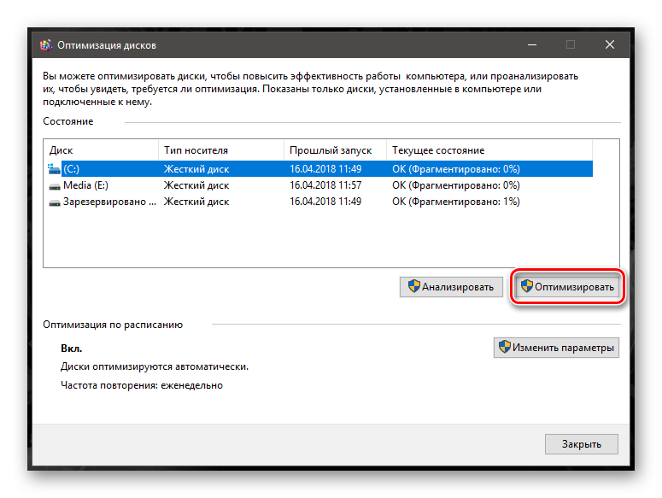
Task: Click the Фрагментировано: 1% status cell
Action: [456, 202]
